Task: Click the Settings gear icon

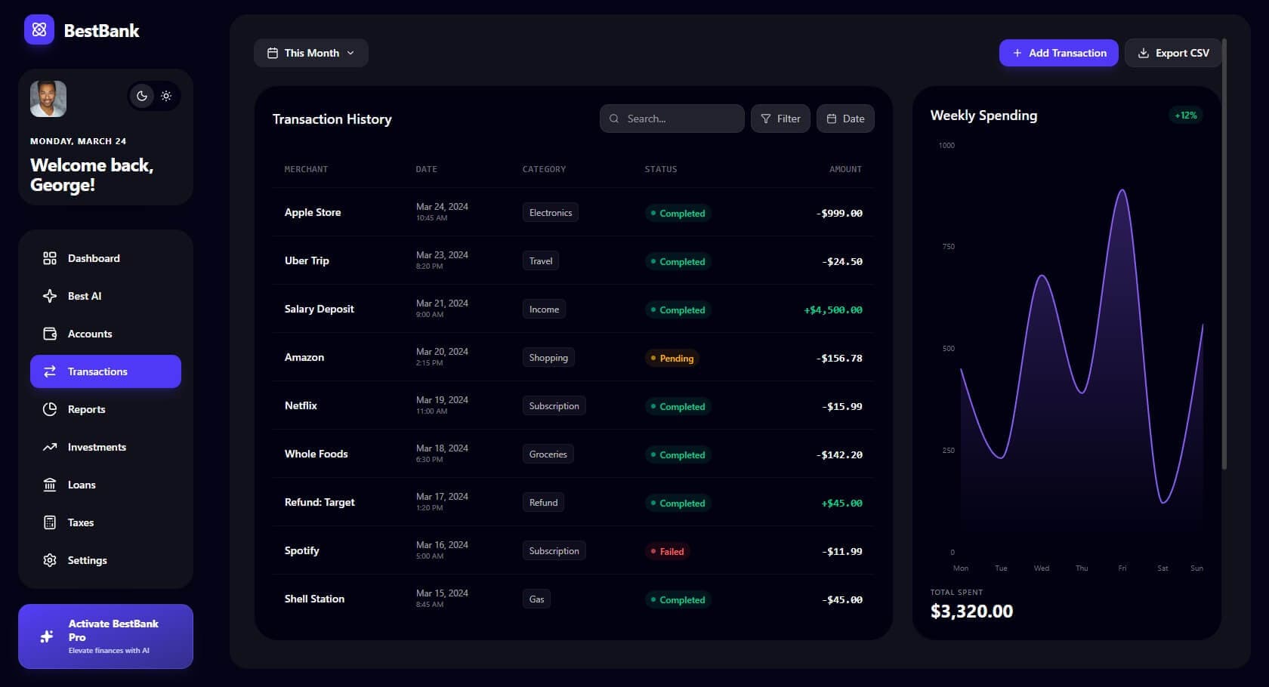Action: coord(50,560)
